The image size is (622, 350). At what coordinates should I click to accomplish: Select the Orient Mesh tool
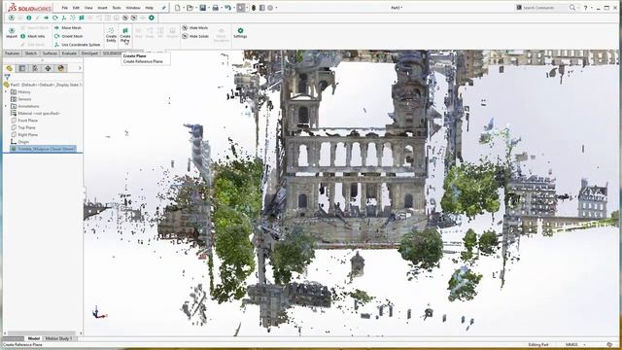[x=68, y=36]
